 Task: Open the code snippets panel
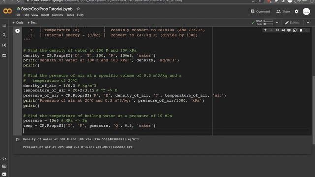click(x=4, y=158)
